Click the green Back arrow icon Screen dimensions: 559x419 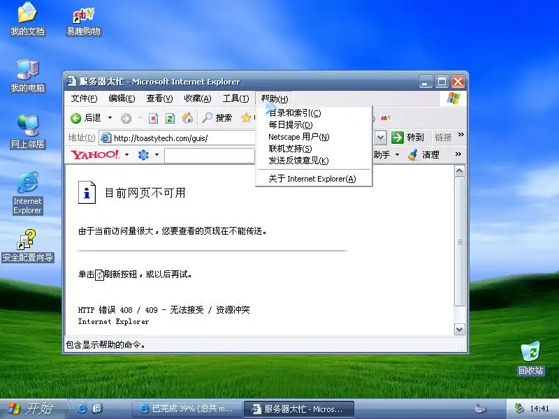tap(75, 118)
